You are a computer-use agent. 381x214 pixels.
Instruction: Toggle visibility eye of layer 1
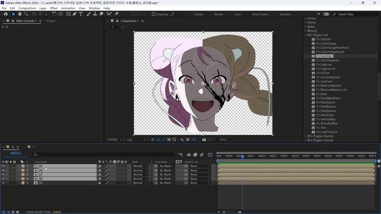click(x=3, y=166)
